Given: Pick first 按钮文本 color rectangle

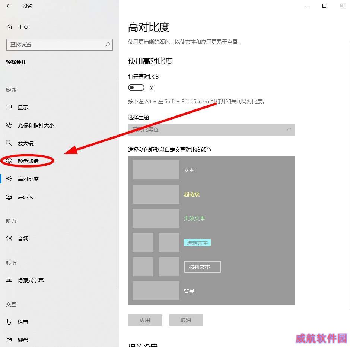Looking at the screenshot, I should [x=143, y=267].
